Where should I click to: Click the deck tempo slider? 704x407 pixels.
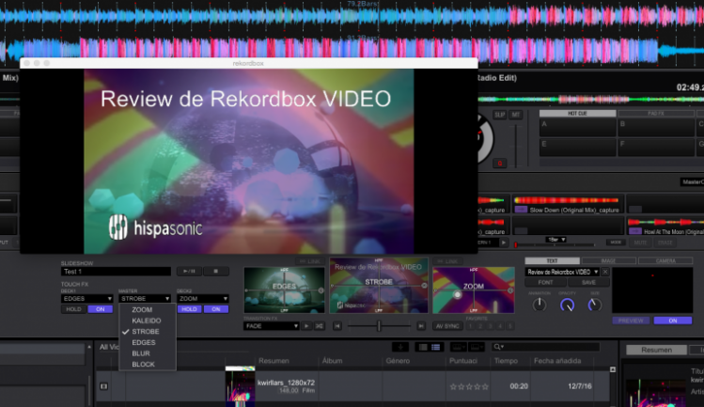point(515,146)
